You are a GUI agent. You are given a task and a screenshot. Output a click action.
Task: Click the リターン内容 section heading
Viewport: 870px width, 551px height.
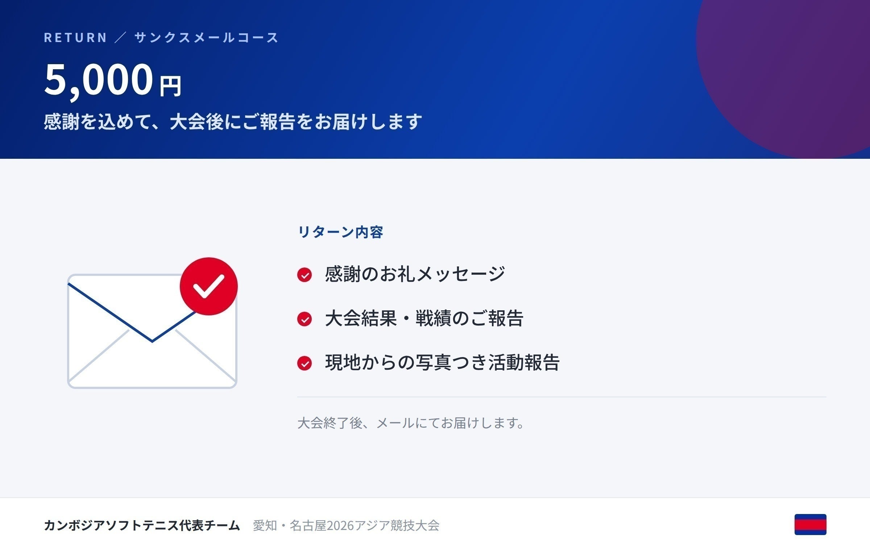click(x=340, y=232)
